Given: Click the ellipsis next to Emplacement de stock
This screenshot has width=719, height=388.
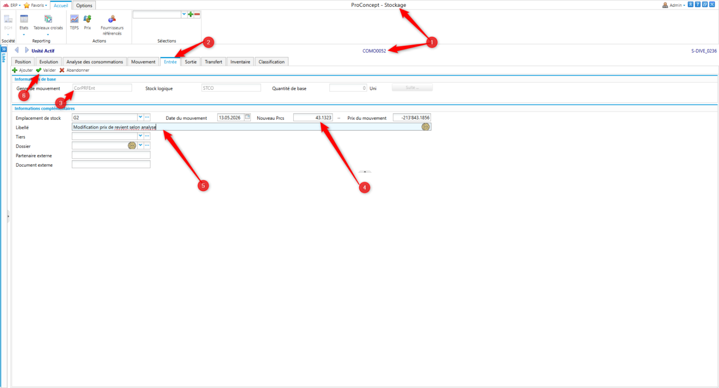Looking at the screenshot, I should pyautogui.click(x=147, y=117).
